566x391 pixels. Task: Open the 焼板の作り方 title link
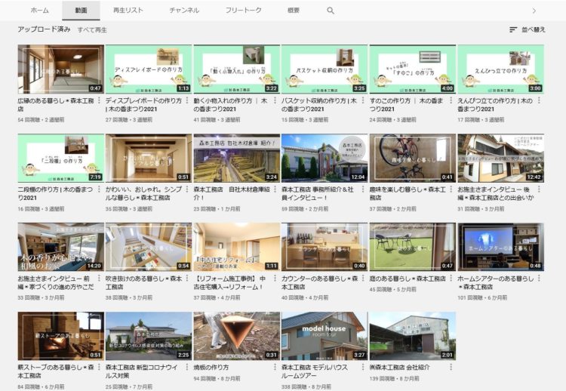pyautogui.click(x=211, y=367)
